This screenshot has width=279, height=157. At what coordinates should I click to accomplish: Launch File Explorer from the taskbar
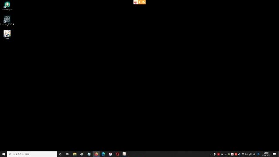point(75,154)
